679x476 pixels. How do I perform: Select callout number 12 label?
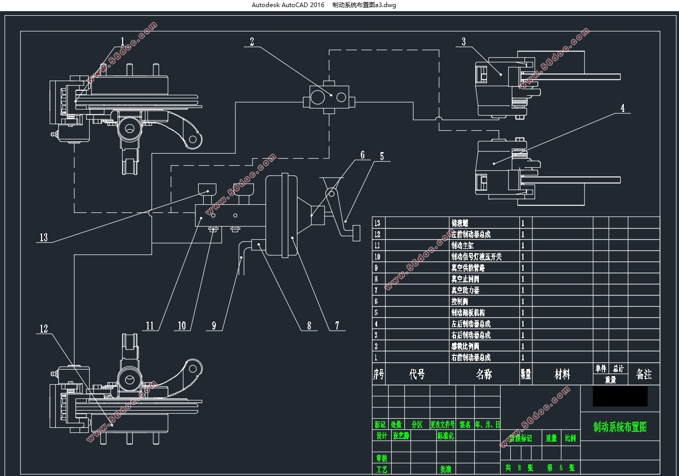pos(44,328)
